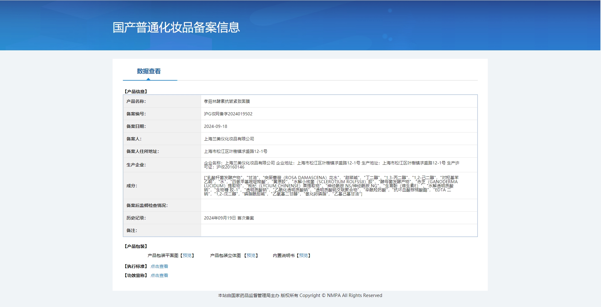Click the 【产品信息】 section heading
Screen dimensions: 601x307
(136, 92)
